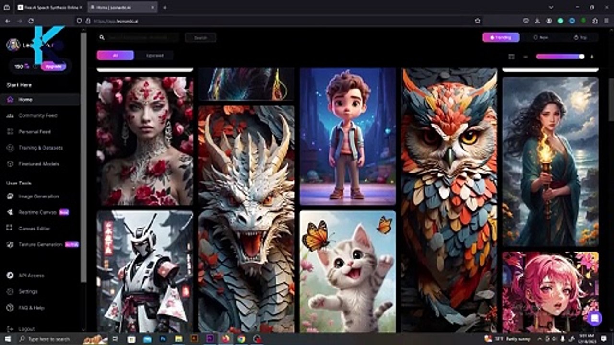
Task: Open browser application menu icon
Action: 606,21
